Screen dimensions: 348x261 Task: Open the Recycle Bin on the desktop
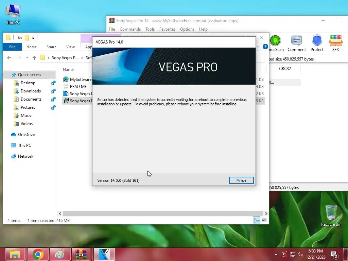(331, 215)
